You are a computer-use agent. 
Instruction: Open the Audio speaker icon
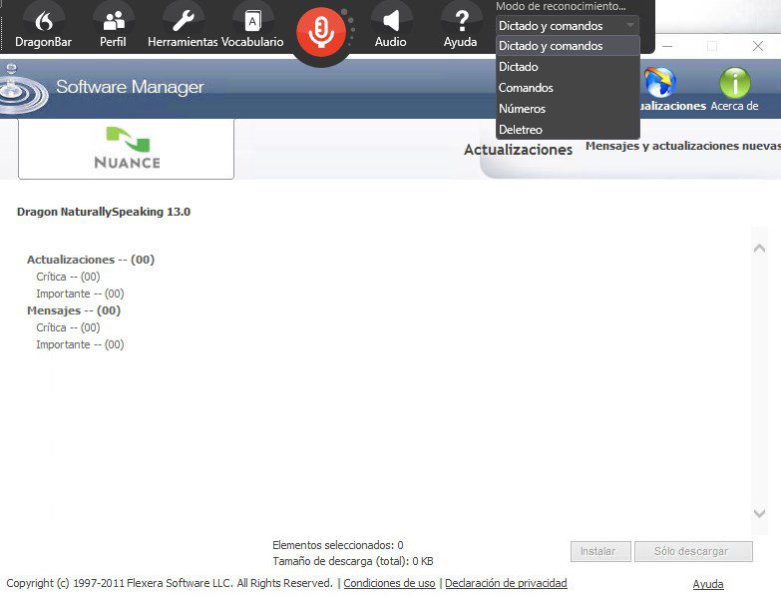[391, 20]
